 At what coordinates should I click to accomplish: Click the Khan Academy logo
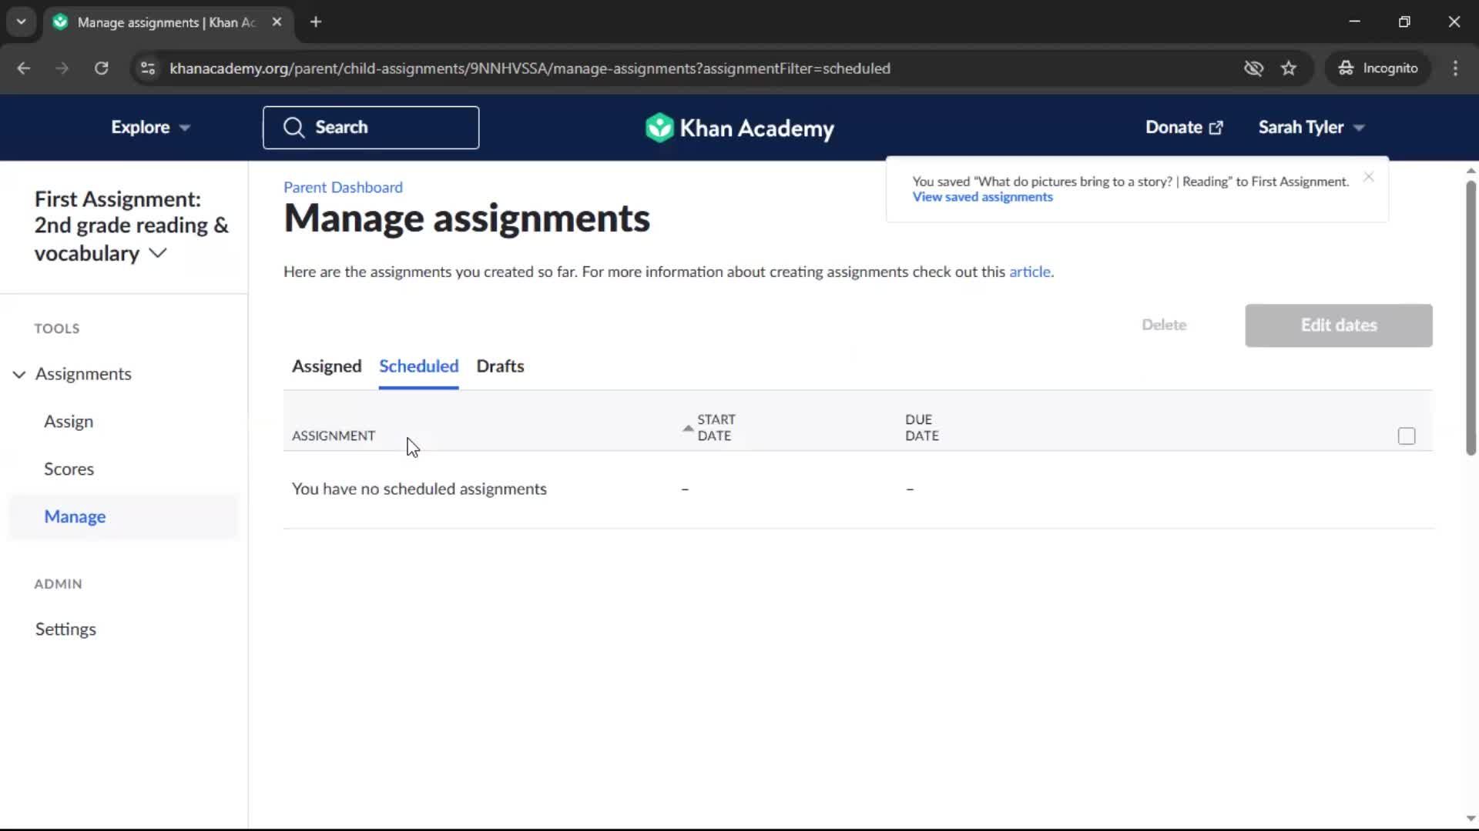739,128
